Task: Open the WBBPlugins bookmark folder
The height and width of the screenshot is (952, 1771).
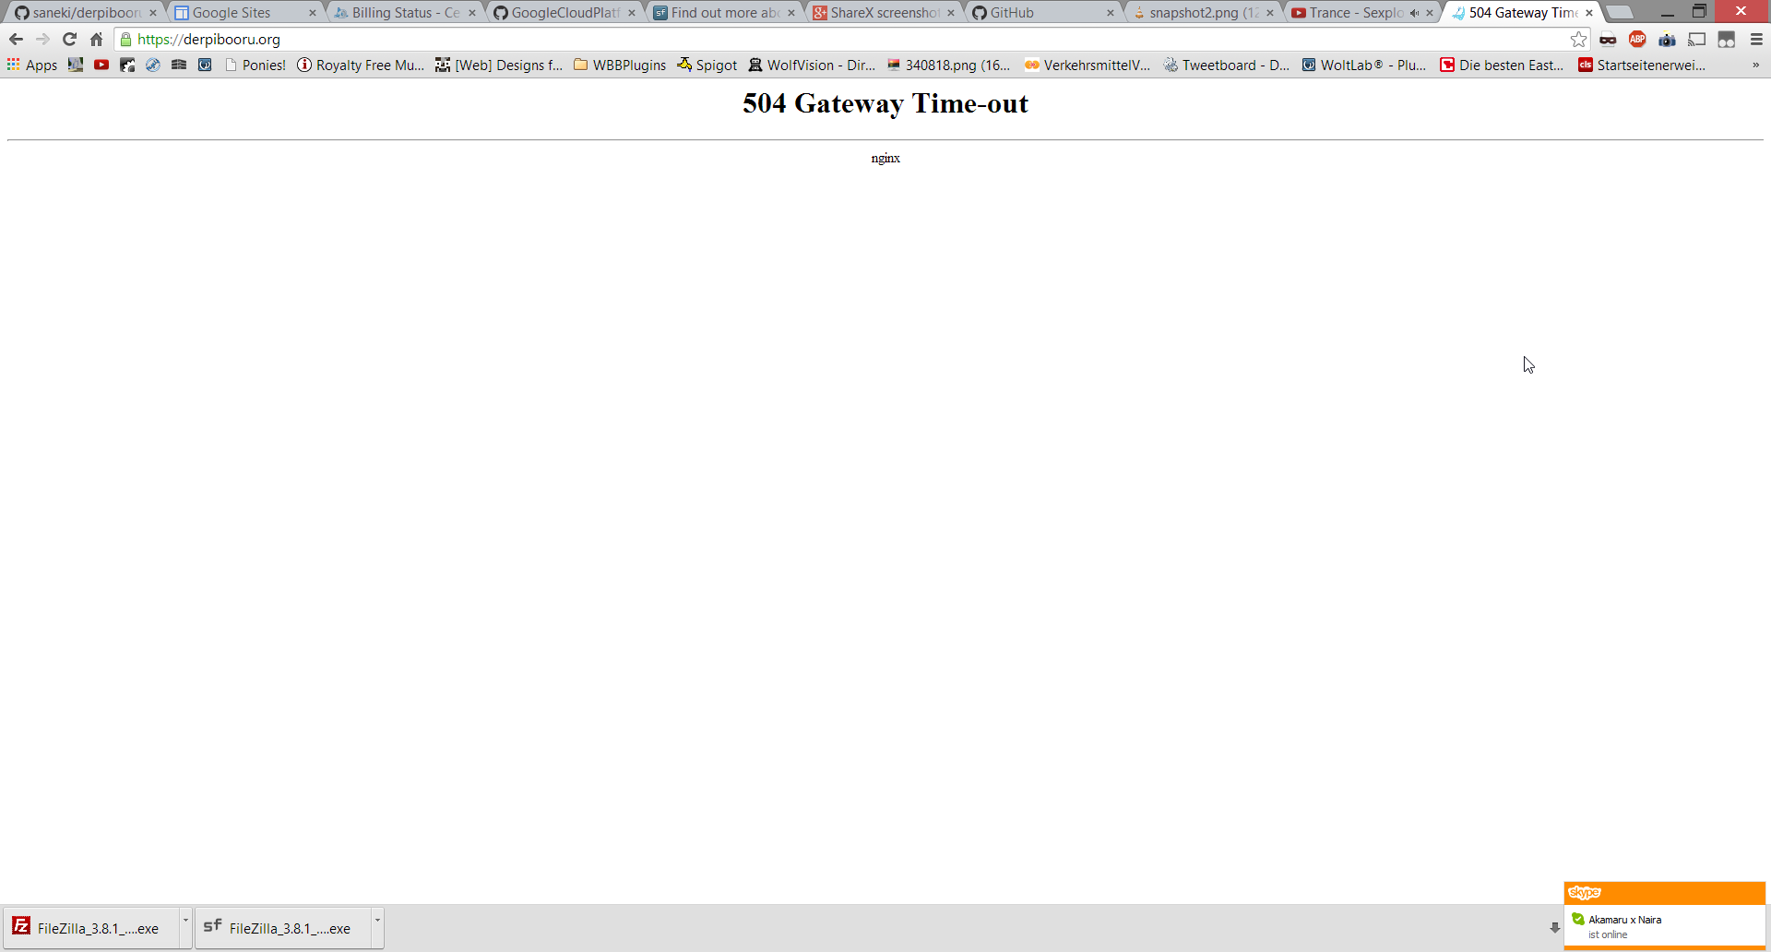Action: point(619,65)
